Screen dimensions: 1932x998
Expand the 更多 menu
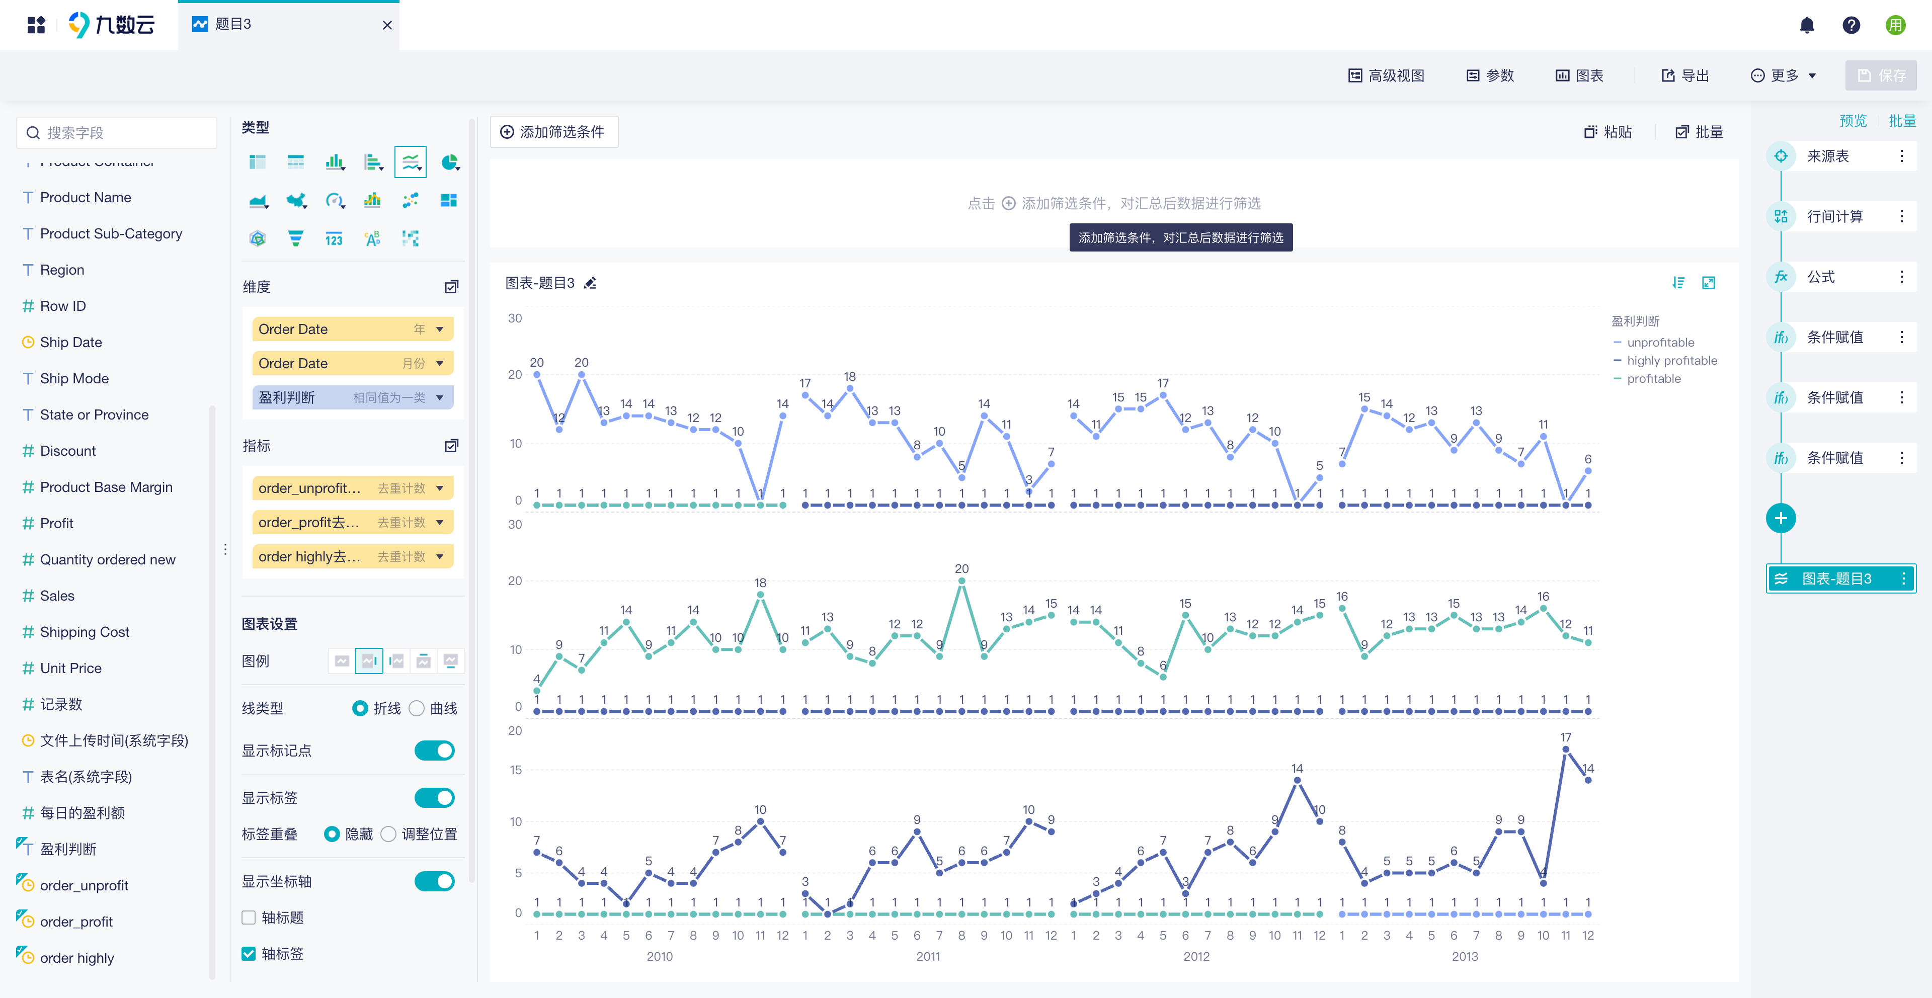pyautogui.click(x=1783, y=76)
